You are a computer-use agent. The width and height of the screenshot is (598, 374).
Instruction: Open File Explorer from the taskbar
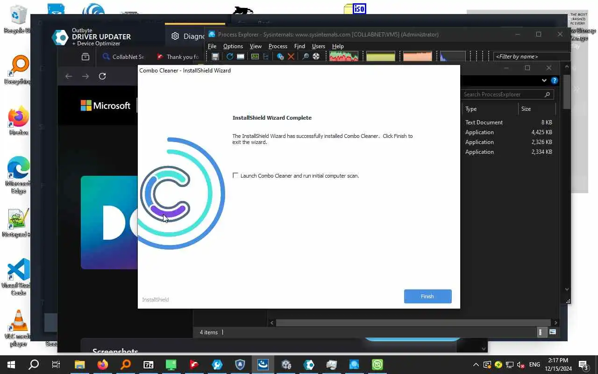coord(79,365)
